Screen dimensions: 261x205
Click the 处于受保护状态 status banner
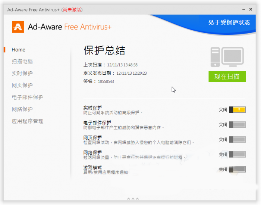229,22
